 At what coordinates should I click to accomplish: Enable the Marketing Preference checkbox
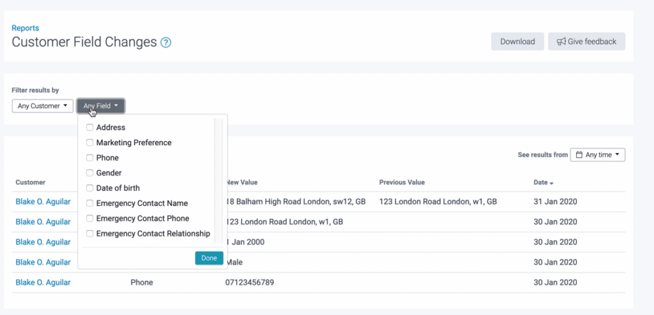pyautogui.click(x=90, y=142)
